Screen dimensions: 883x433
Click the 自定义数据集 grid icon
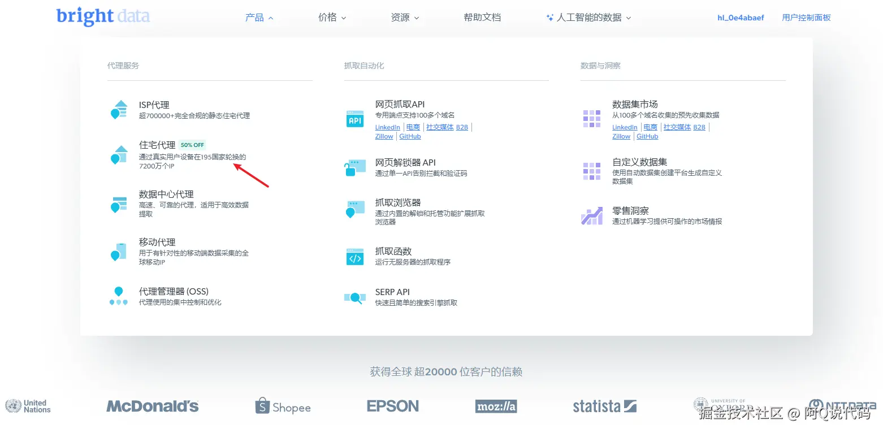[x=592, y=171]
